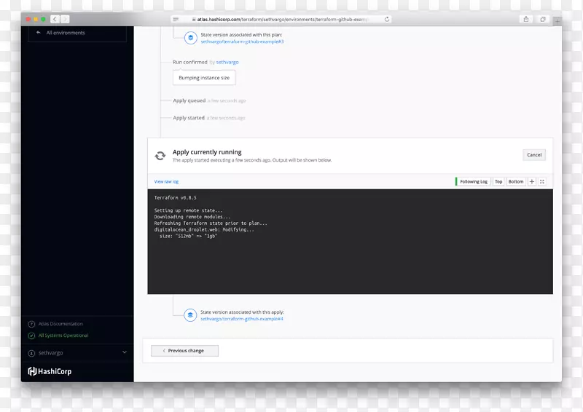The image size is (583, 412).
Task: Cancel the currently running apply
Action: click(534, 154)
